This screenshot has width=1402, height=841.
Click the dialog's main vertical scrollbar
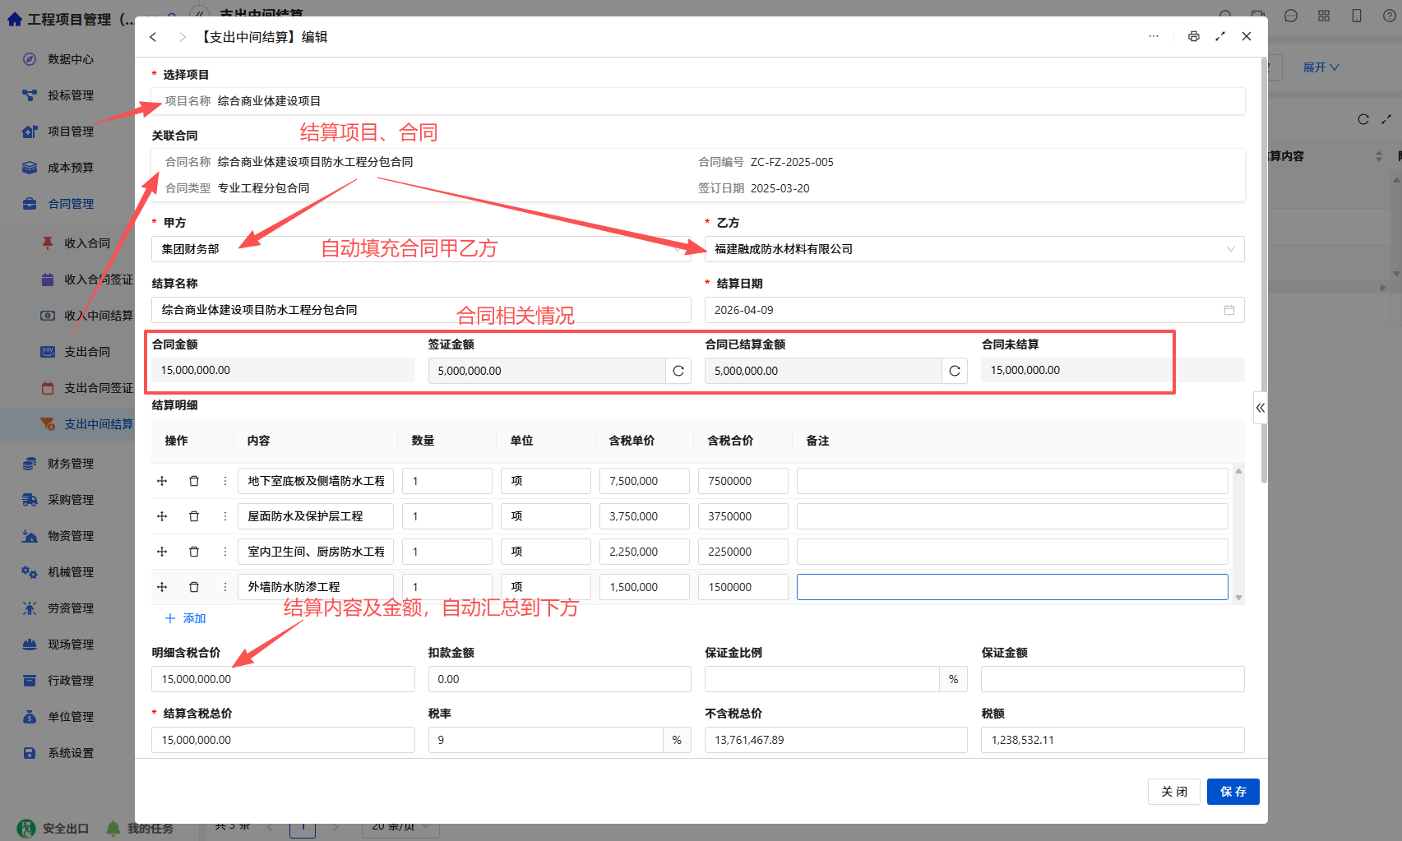1264,271
